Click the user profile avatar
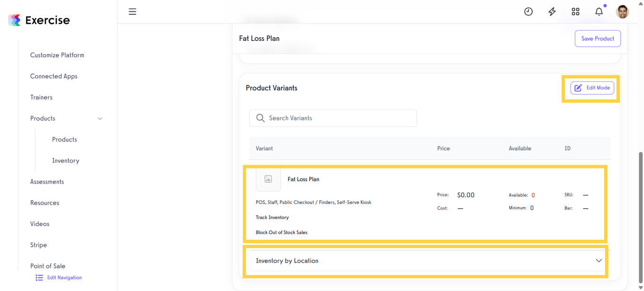 click(x=622, y=12)
